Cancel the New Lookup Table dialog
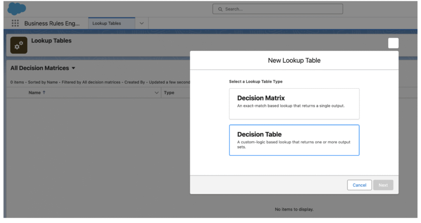The height and width of the screenshot is (223, 421). [x=359, y=185]
